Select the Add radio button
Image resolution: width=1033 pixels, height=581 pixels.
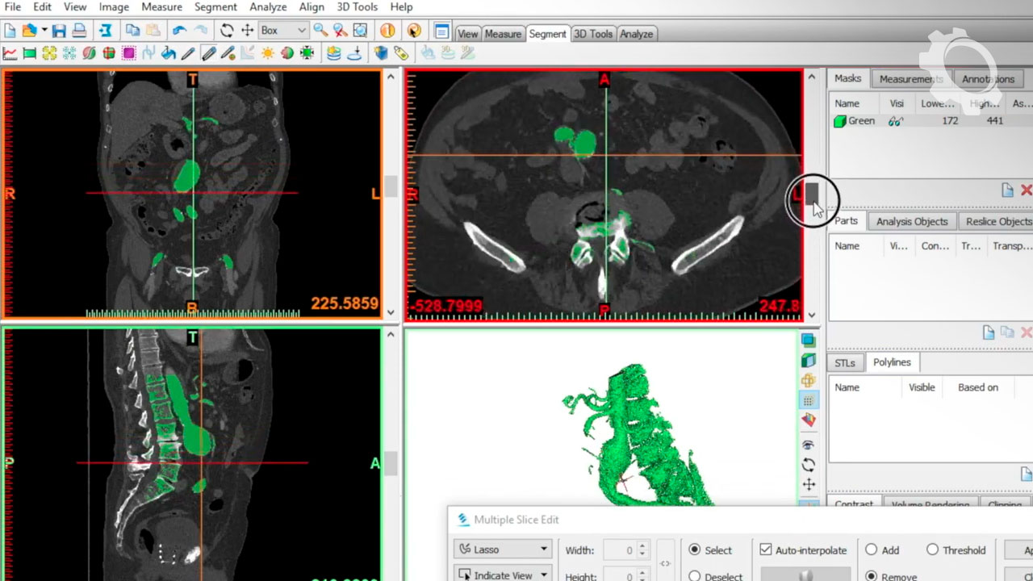tap(872, 550)
